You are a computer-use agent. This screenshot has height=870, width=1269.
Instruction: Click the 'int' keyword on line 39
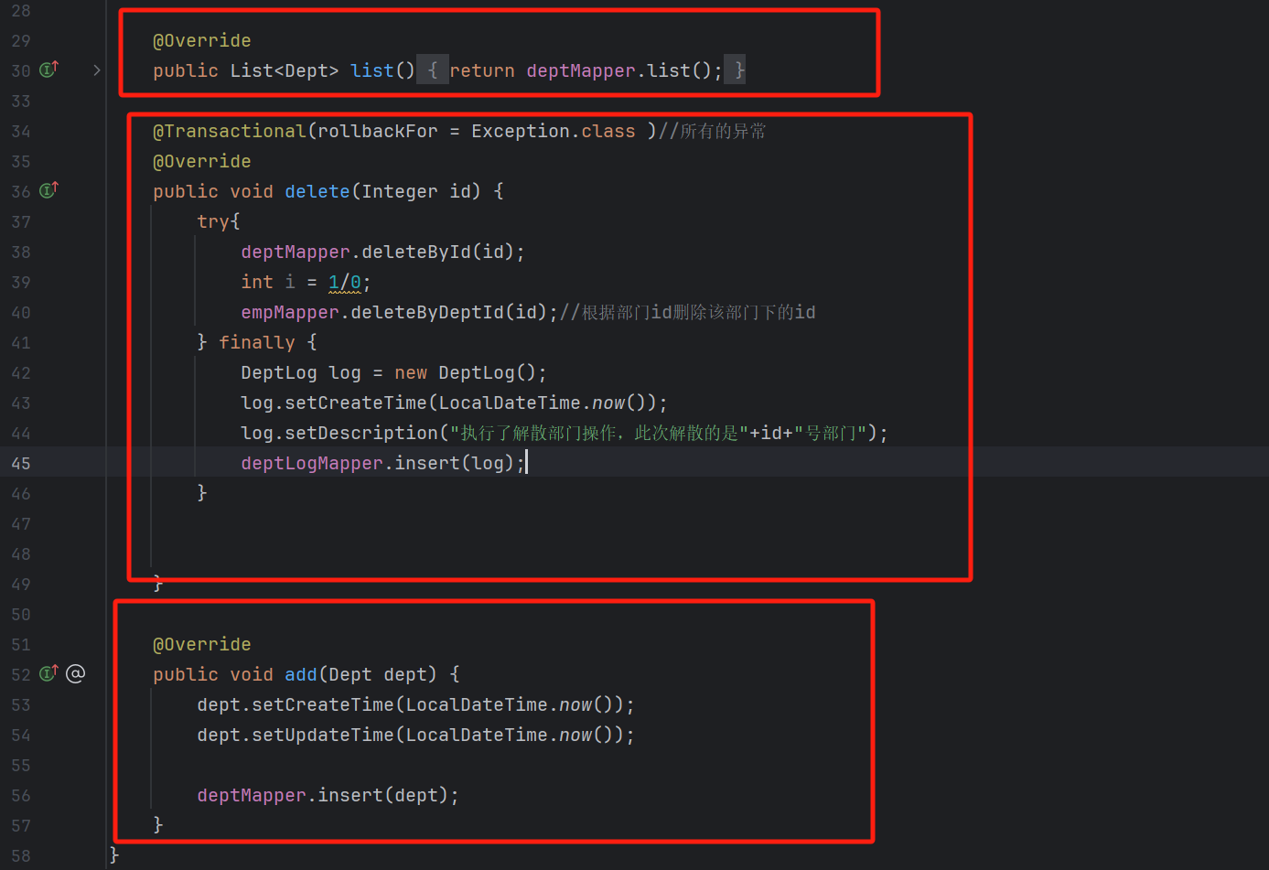(x=257, y=282)
